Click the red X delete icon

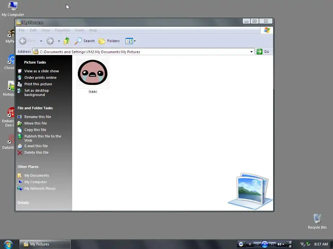coord(20,153)
